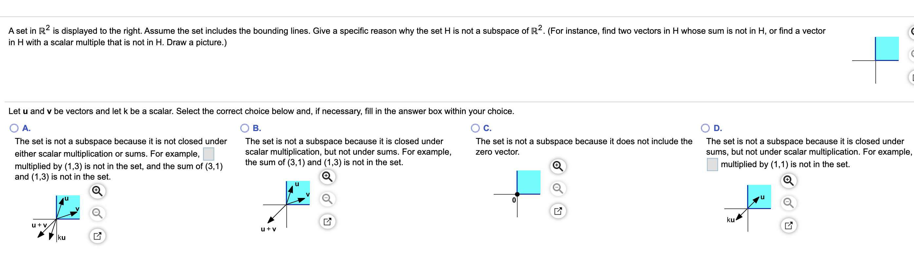914x272 pixels.
Task: Zoom in on choice A's graph
Action: (x=97, y=191)
